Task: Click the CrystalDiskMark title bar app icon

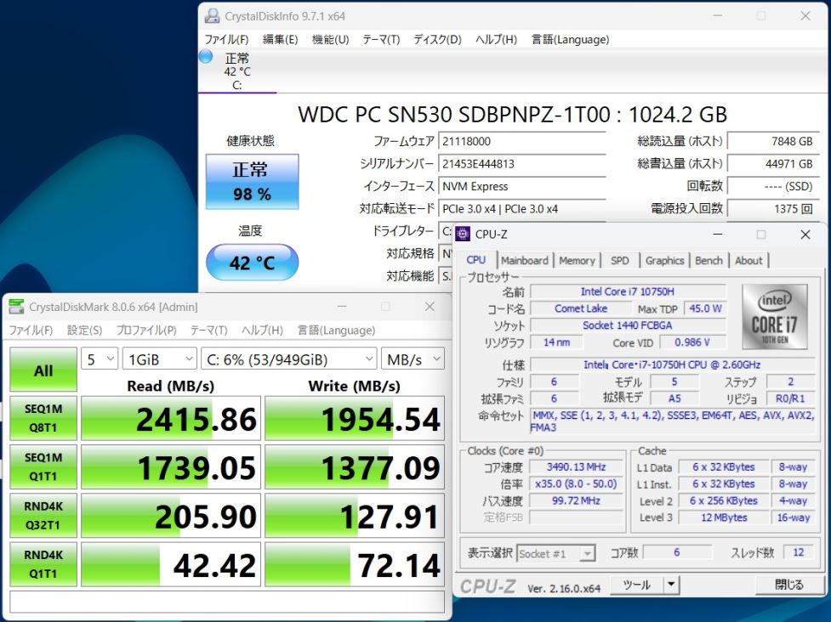Action: click(x=16, y=307)
